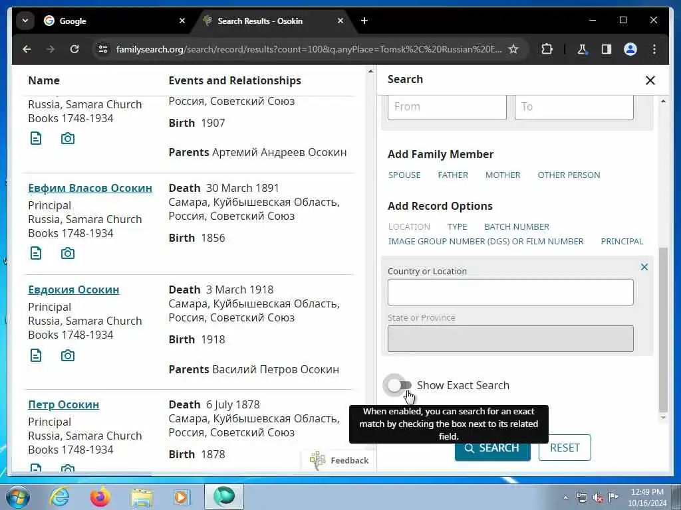Click the search panel scrollbar thumb
The image size is (681, 510).
tap(663, 329)
